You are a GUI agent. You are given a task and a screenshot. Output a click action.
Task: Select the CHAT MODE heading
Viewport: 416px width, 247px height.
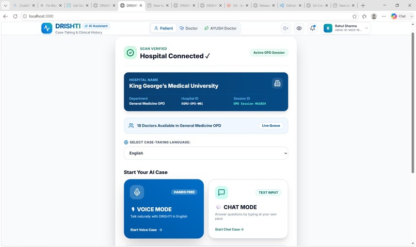coord(240,207)
